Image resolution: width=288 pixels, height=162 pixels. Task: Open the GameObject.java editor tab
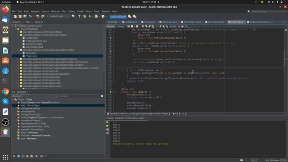pos(192,22)
